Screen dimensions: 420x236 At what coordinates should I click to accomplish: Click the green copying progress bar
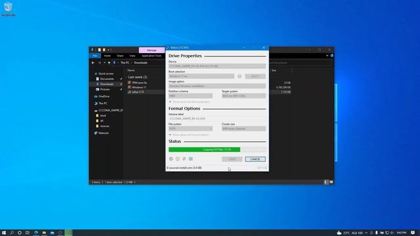(x=217, y=149)
